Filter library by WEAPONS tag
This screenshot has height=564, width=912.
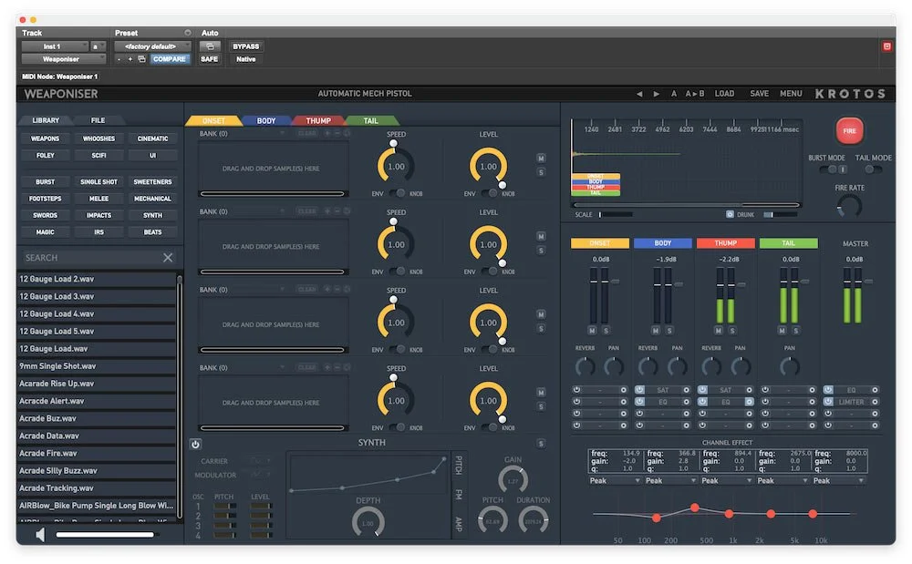coord(45,138)
